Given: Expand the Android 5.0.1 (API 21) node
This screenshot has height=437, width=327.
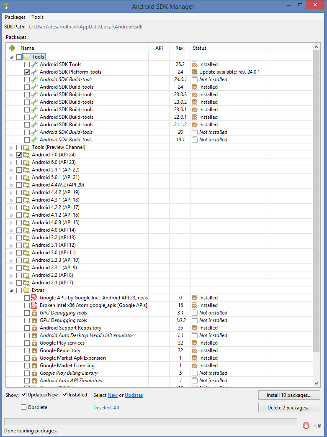Looking at the screenshot, I should [x=11, y=178].
